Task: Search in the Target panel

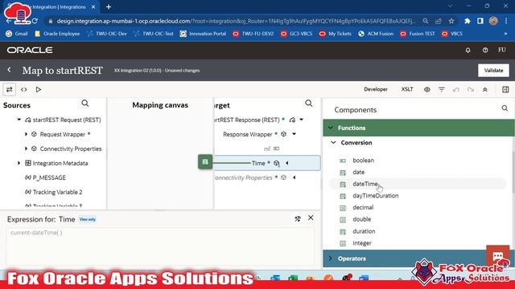Action: [309, 104]
